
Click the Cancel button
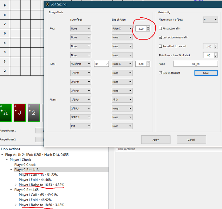click(x=192, y=140)
